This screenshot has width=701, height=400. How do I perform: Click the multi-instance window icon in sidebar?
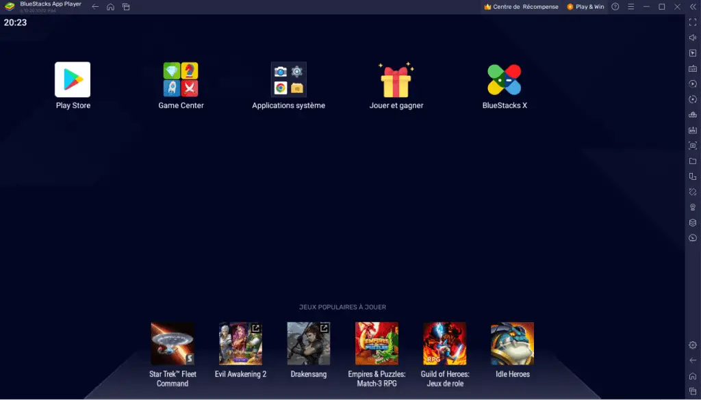coord(693,176)
